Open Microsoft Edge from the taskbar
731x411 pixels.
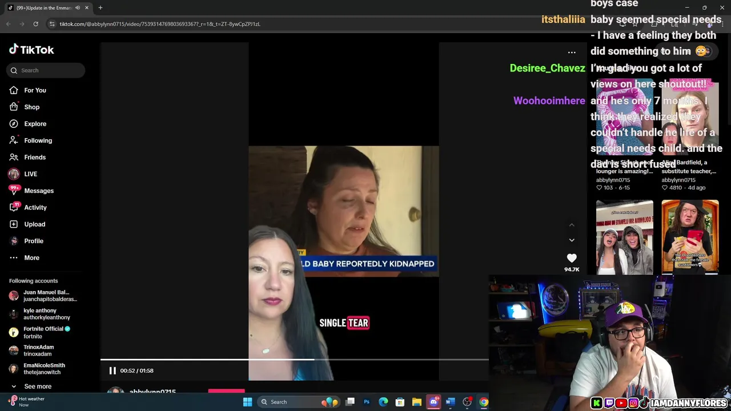[383, 402]
